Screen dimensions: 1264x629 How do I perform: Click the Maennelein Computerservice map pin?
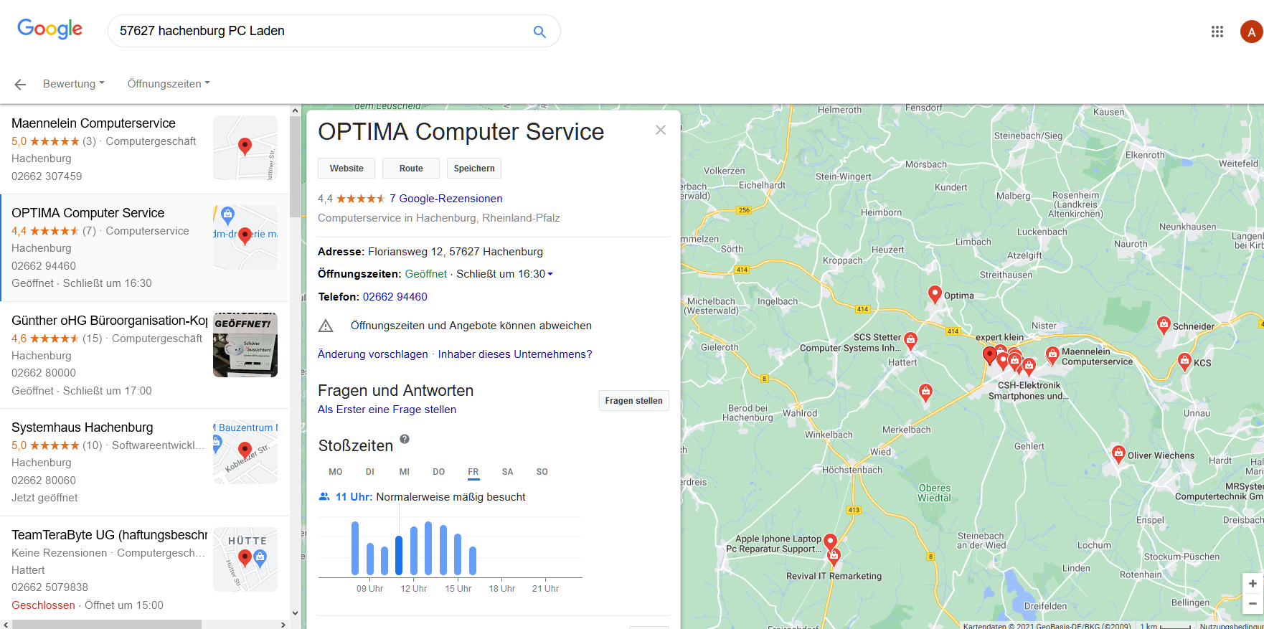[1052, 354]
